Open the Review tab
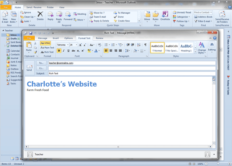The image size is (232, 166). pos(99,38)
